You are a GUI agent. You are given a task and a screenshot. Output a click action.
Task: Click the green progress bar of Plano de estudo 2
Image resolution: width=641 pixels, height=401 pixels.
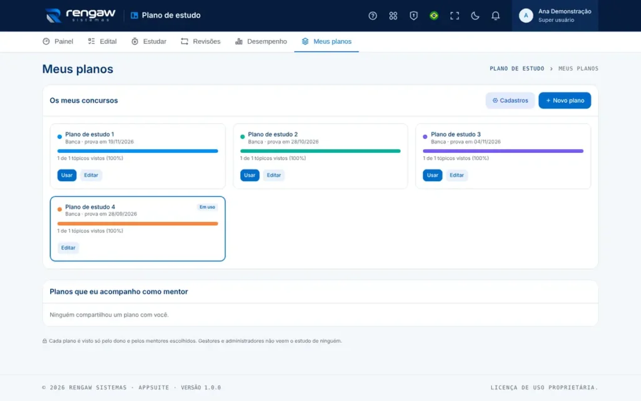320,151
